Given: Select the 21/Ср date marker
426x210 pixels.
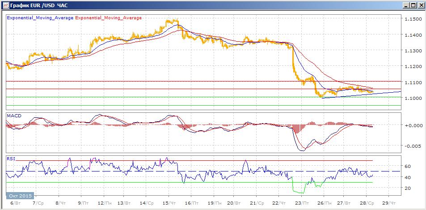Looking at the screenshot, I should (x=257, y=203).
